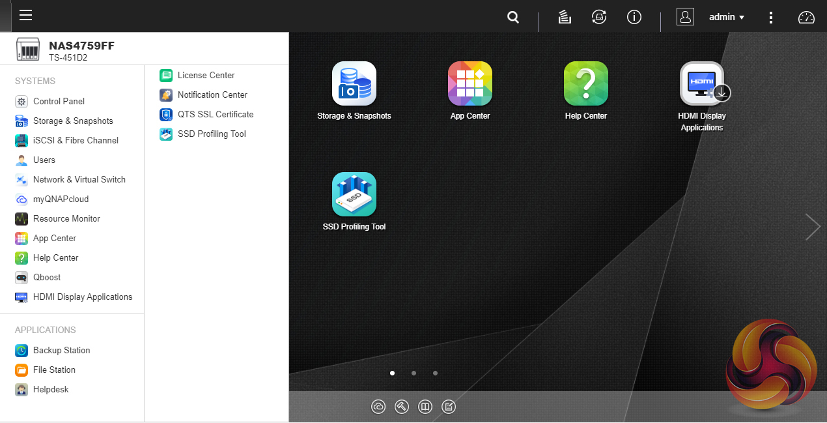Open Help Center in the side menu
Image resolution: width=827 pixels, height=423 pixels.
[47, 258]
